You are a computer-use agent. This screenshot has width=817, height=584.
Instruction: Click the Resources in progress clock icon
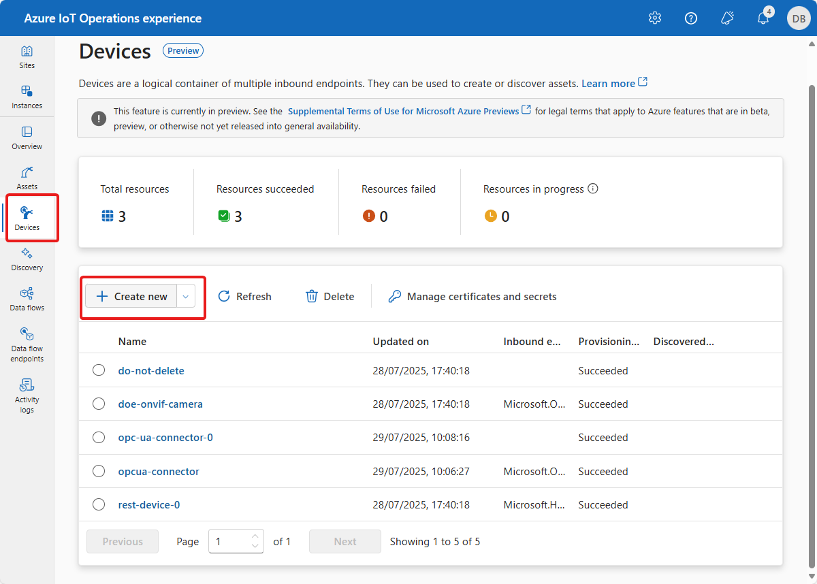point(491,216)
